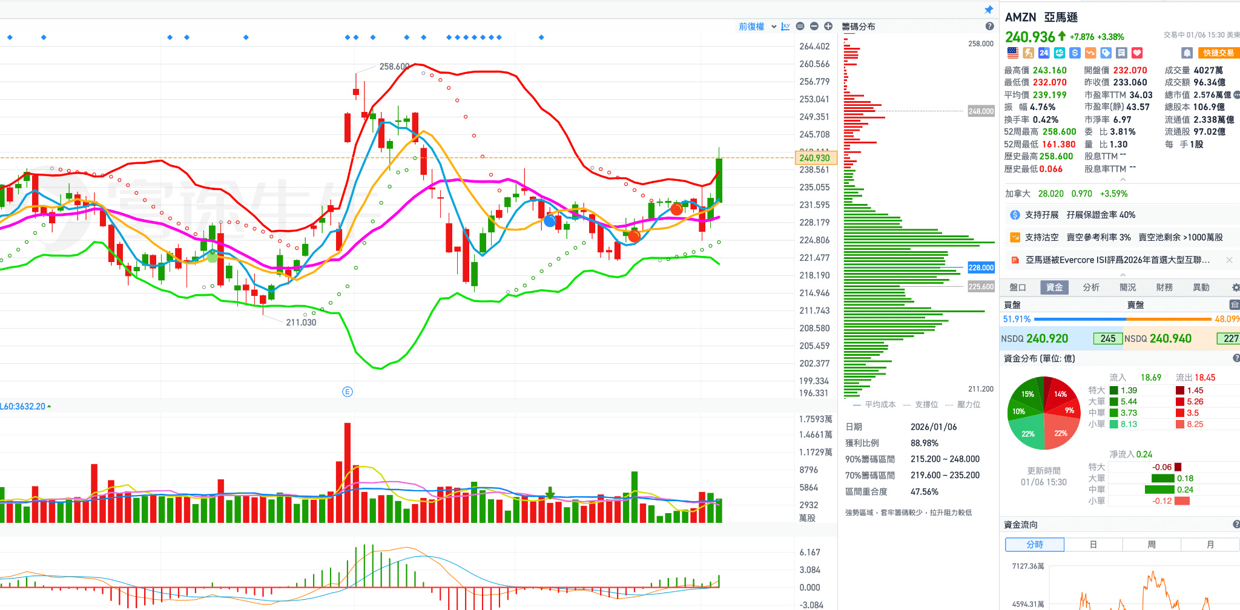Click the 211.030 low price label
The width and height of the screenshot is (1240, 610).
click(x=301, y=323)
